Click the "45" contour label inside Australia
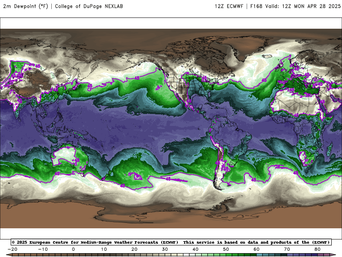The image size is (342, 257). pyautogui.click(x=77, y=160)
